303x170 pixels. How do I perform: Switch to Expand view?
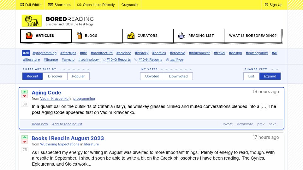click(x=270, y=76)
